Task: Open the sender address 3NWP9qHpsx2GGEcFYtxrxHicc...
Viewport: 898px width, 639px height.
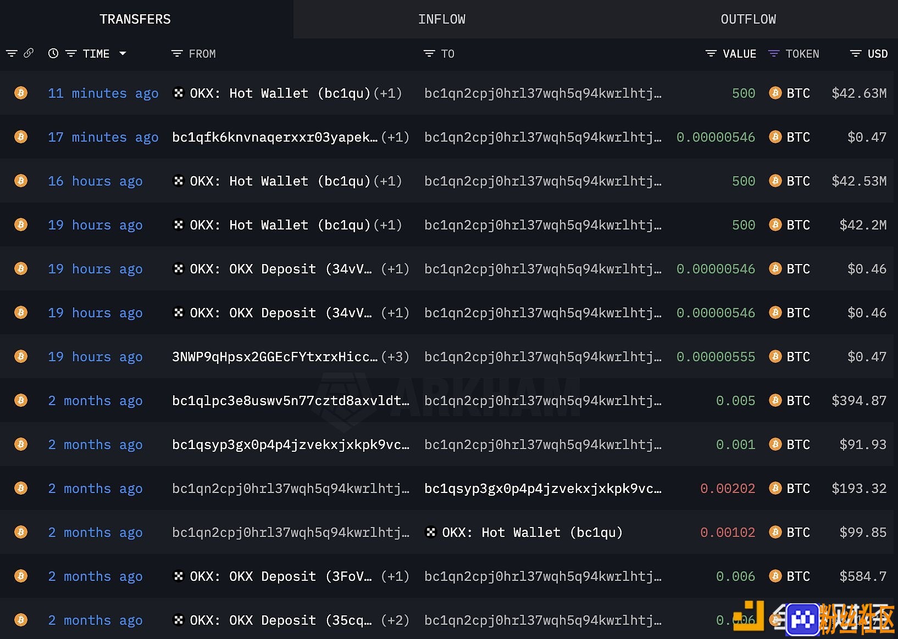Action: point(275,357)
